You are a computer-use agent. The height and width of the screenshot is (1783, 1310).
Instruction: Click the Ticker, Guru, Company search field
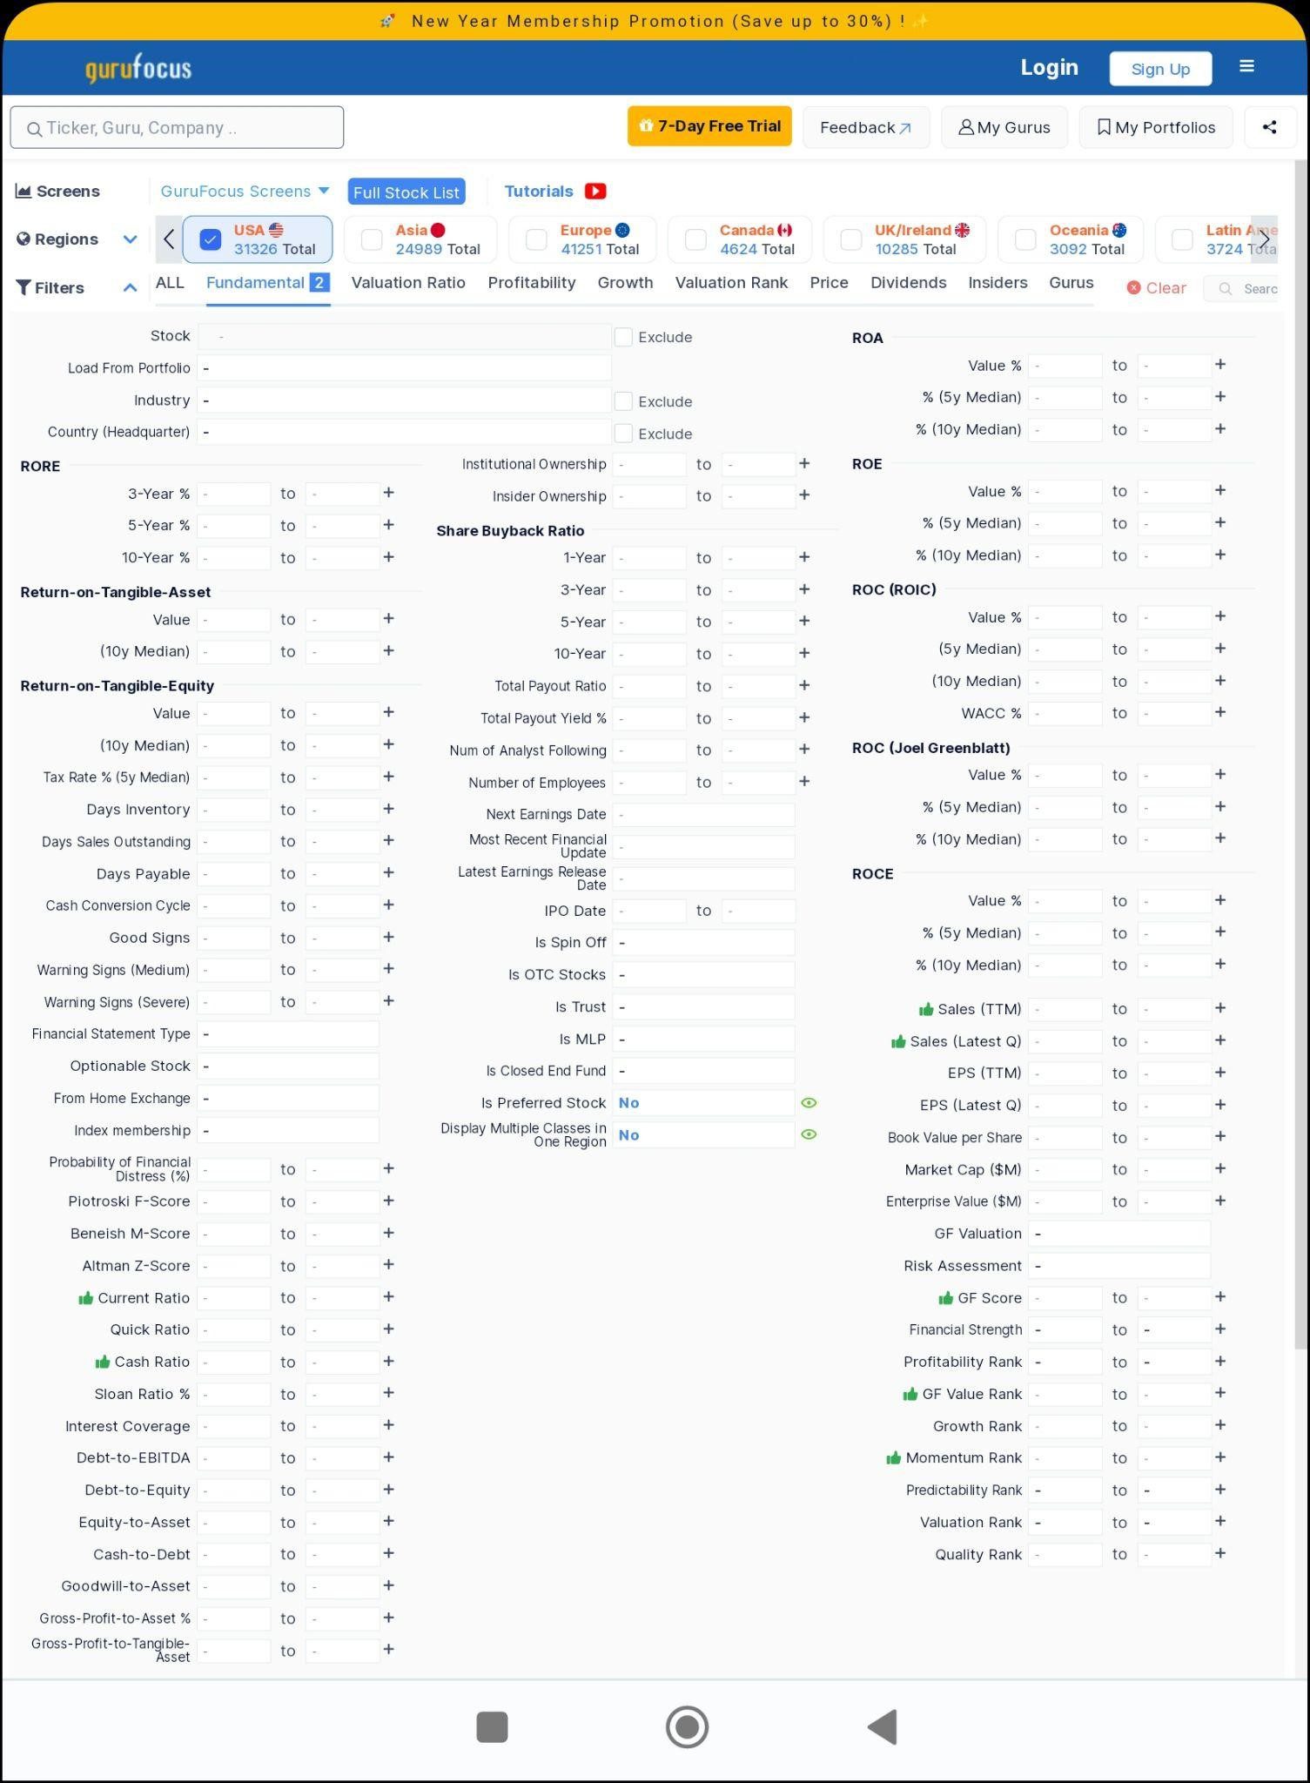tap(177, 128)
